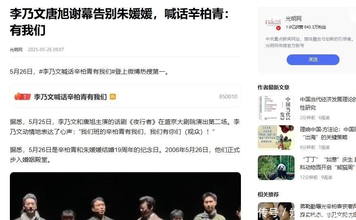Open the 蒋勤勤曝光辛柏青 recommended article title
The width and height of the screenshot is (356, 220).
(x=328, y=210)
